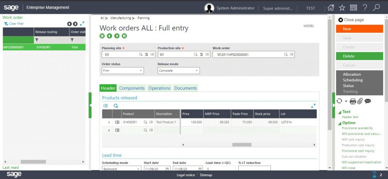The image size is (388, 179).
Task: Collapse the right panel green handle
Action: coord(333,105)
